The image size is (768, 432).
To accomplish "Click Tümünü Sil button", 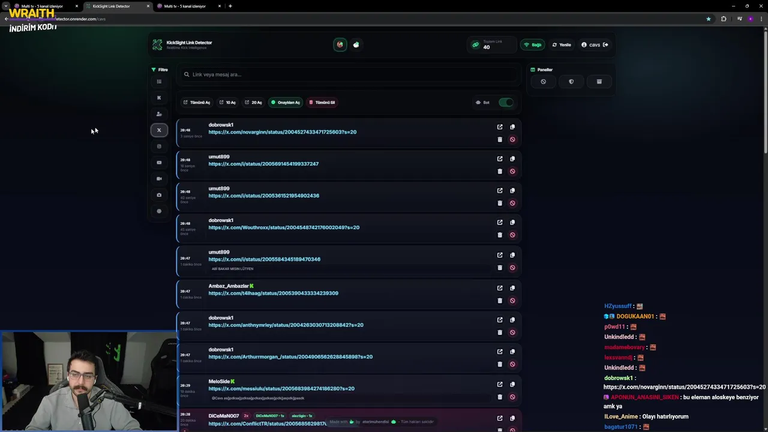I will click(x=322, y=103).
